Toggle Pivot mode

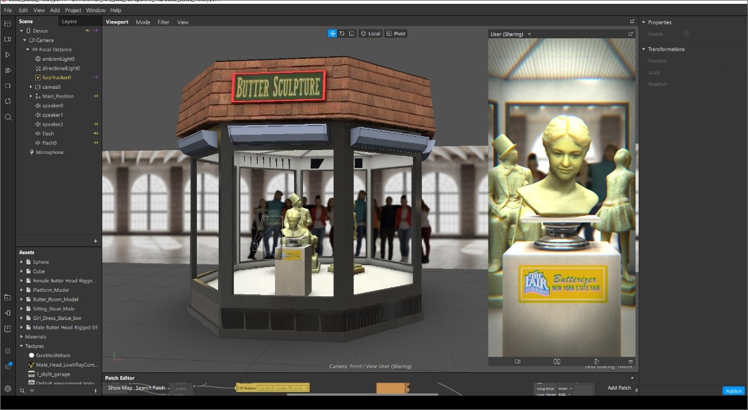(396, 33)
